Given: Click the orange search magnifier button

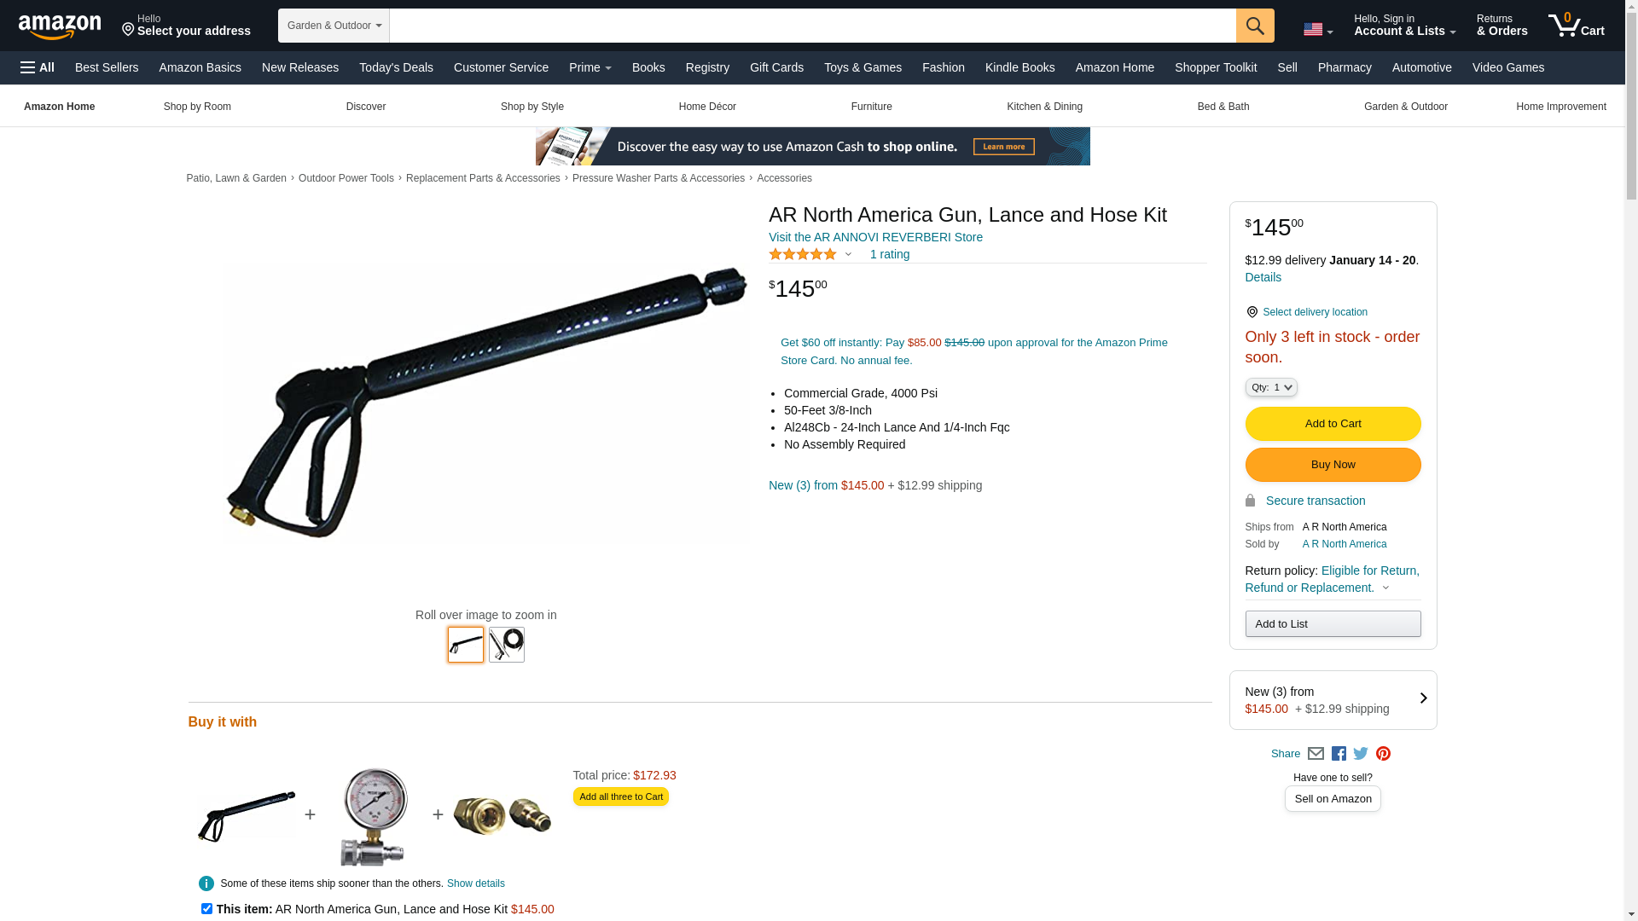Looking at the screenshot, I should click(1254, 26).
